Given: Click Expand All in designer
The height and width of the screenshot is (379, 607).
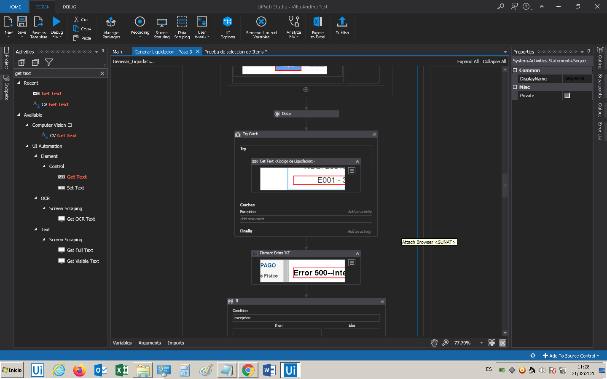Looking at the screenshot, I should pos(468,61).
